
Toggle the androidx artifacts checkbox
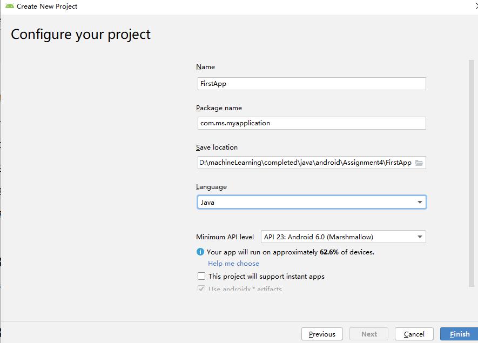pyautogui.click(x=201, y=289)
